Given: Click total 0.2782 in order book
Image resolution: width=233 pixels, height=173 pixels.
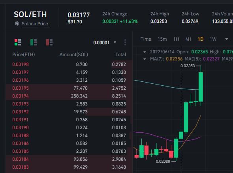Looking at the screenshot, I should [x=119, y=64].
